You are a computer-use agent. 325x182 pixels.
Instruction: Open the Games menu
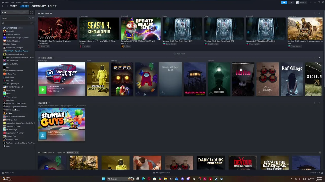(x=25, y=2)
